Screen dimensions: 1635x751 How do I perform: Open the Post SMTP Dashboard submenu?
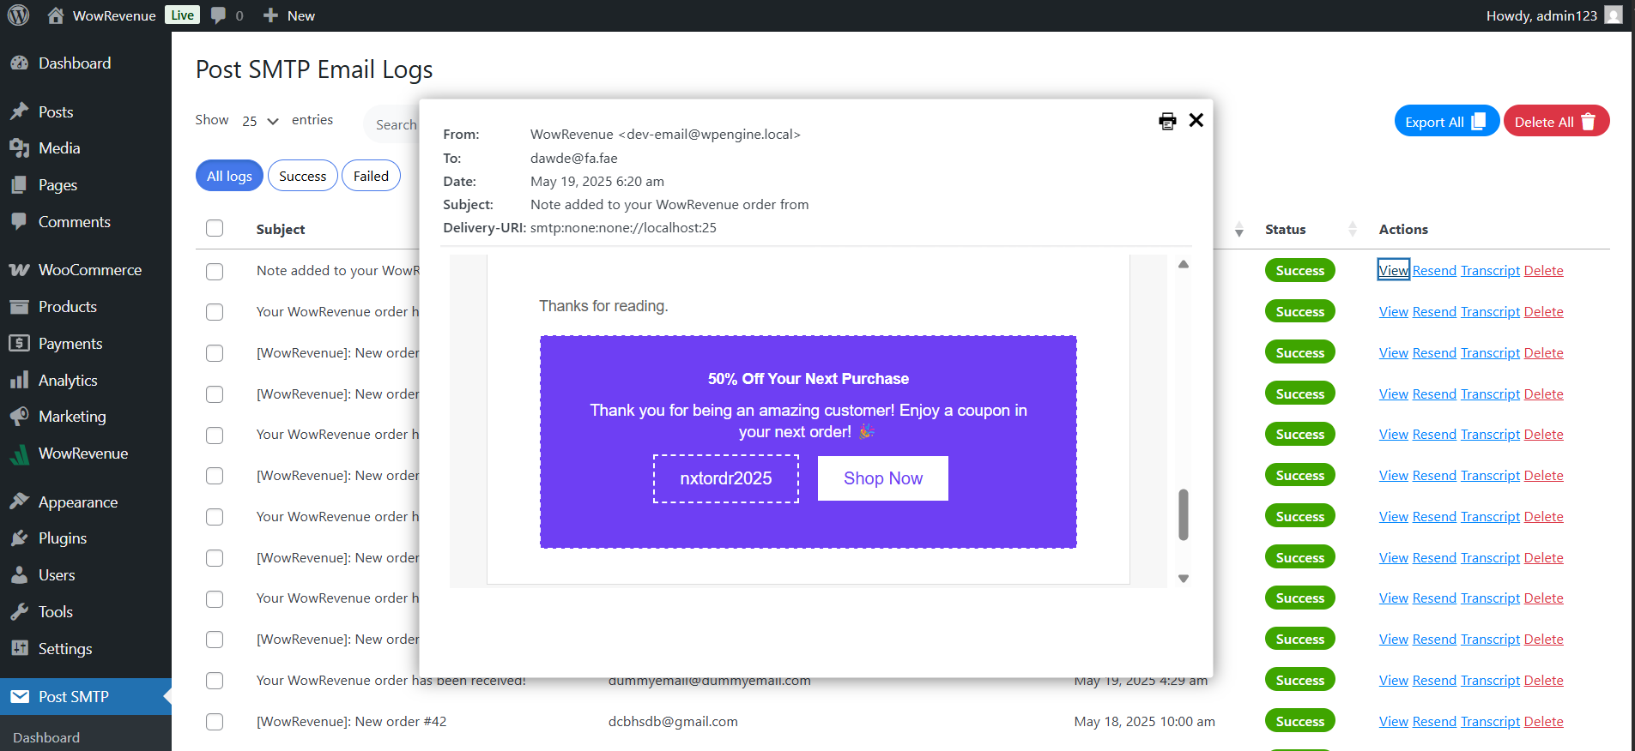46,737
